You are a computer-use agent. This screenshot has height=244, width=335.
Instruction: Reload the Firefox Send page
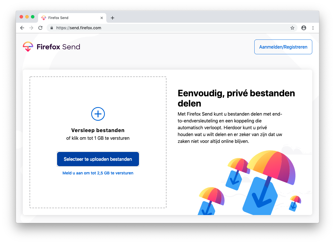(40, 28)
